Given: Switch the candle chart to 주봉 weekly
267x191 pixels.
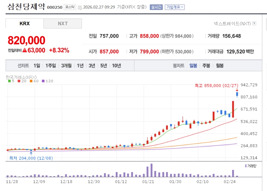Looking at the screenshot, I should tap(206, 66).
